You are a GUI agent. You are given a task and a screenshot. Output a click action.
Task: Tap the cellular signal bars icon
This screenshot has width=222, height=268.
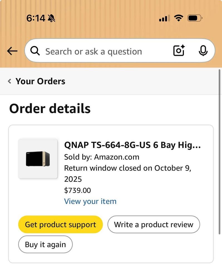(164, 18)
